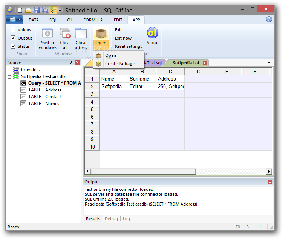The width and height of the screenshot is (283, 239).
Task: Click the Open folder icon in quick access toolbar
Action: point(28,10)
